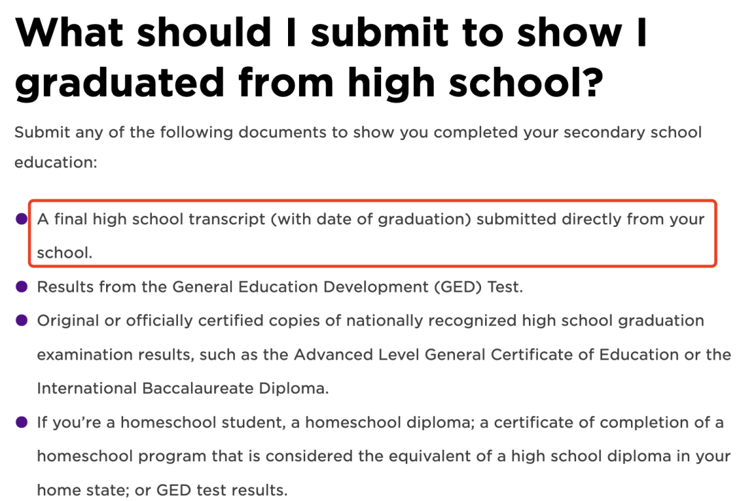
Task: Click the word 'school.' inside the red highlighted box
Action: 64,253
